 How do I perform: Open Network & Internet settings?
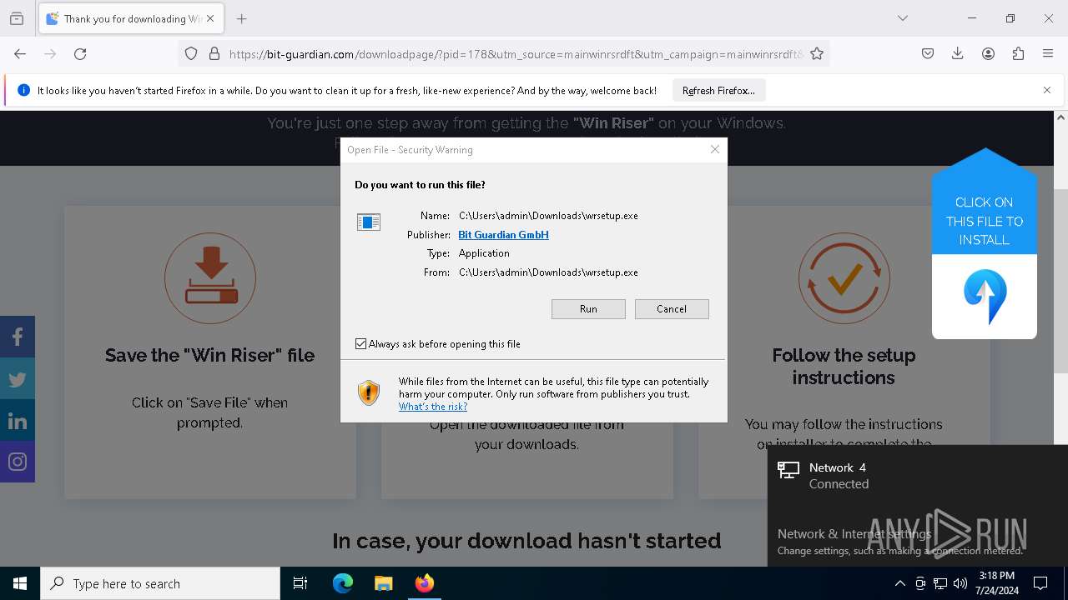coord(854,533)
